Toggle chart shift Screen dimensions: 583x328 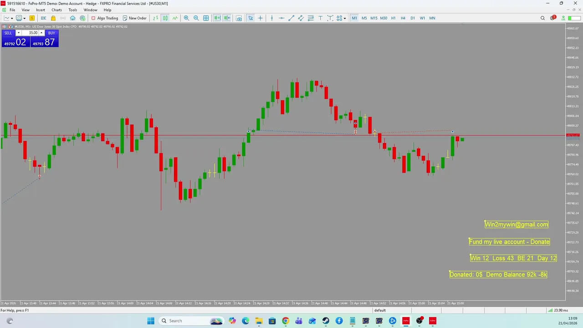click(x=227, y=18)
